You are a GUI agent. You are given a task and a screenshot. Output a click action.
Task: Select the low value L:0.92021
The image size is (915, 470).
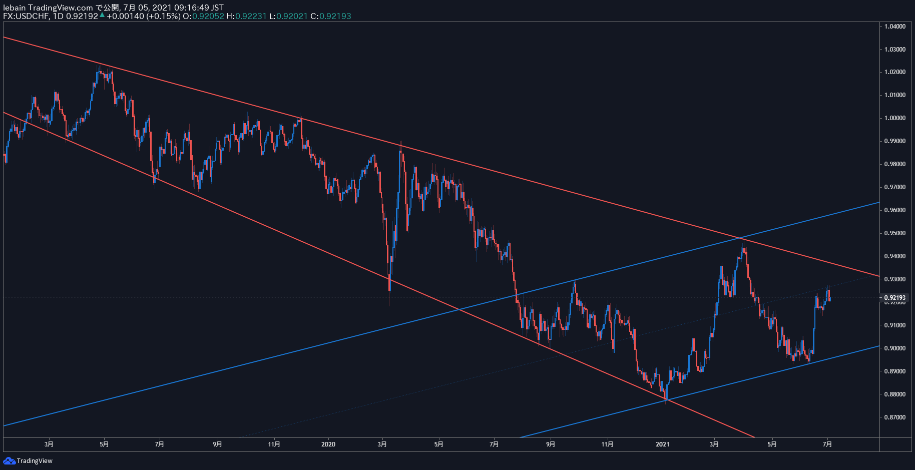(x=289, y=16)
